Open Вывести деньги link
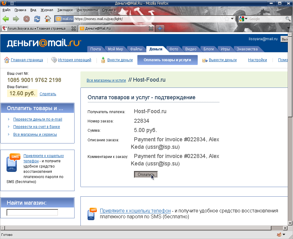293x239 pixels. tap(222, 60)
